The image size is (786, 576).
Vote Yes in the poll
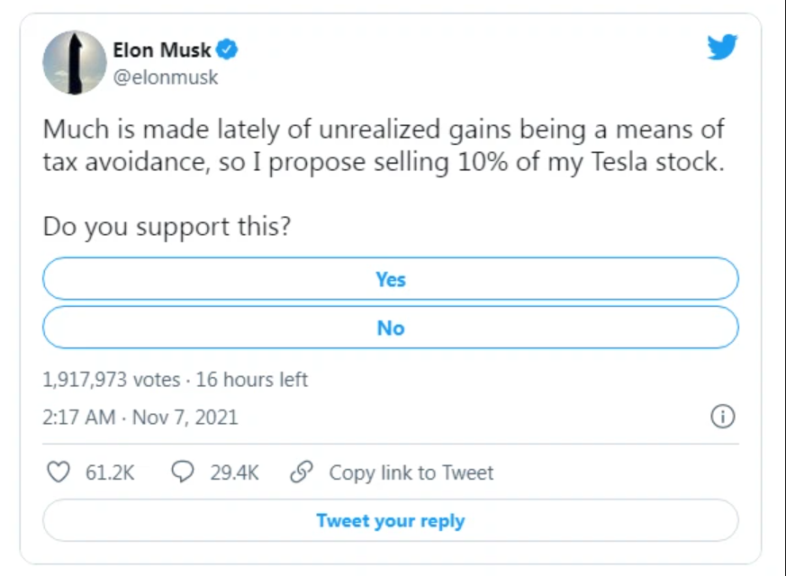[x=391, y=279]
